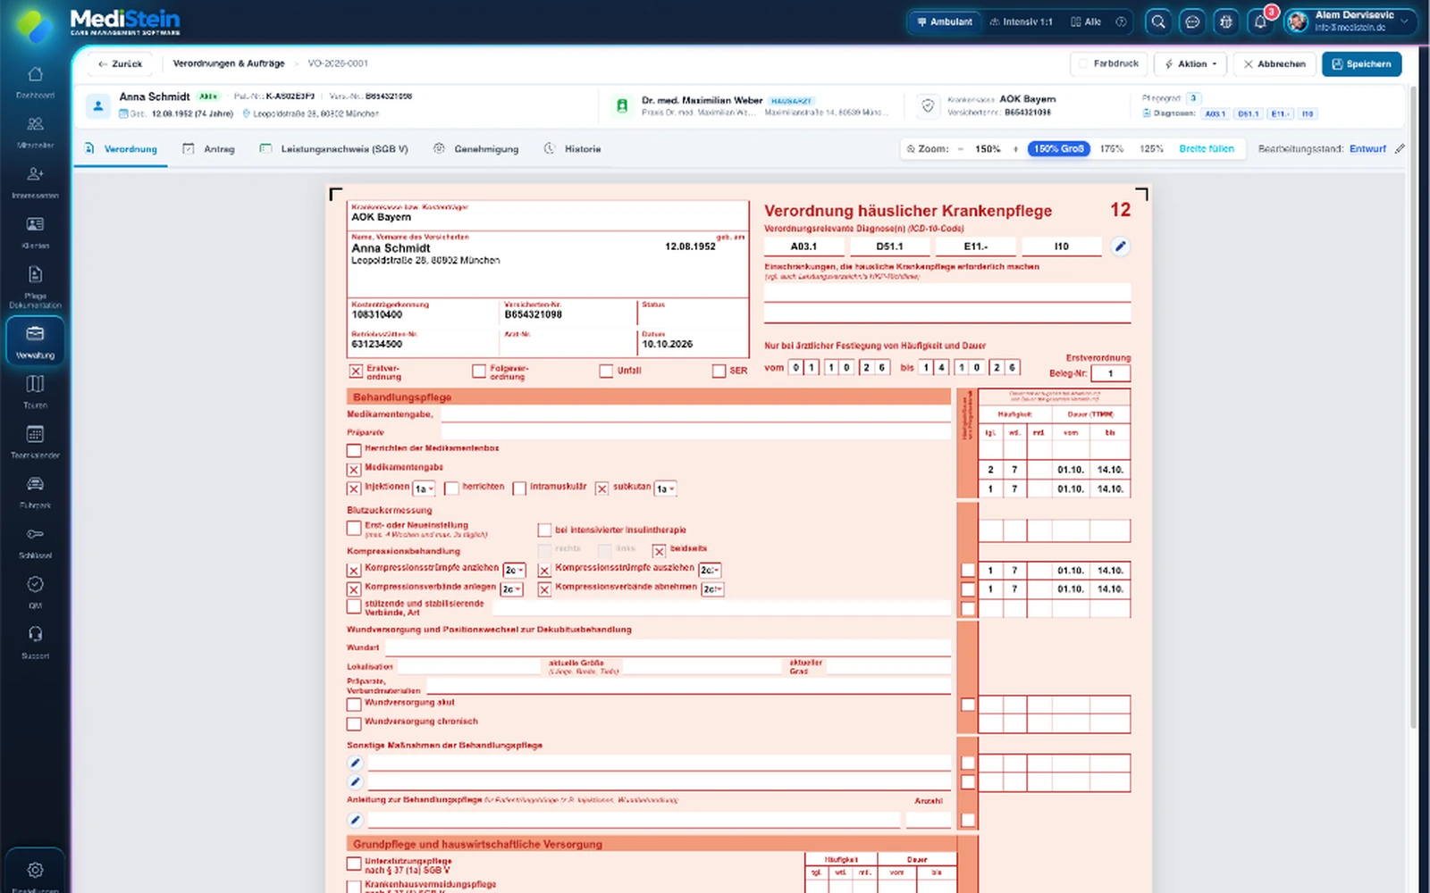
Task: Expand the Alem Dervisevic user menu
Action: 1350,21
